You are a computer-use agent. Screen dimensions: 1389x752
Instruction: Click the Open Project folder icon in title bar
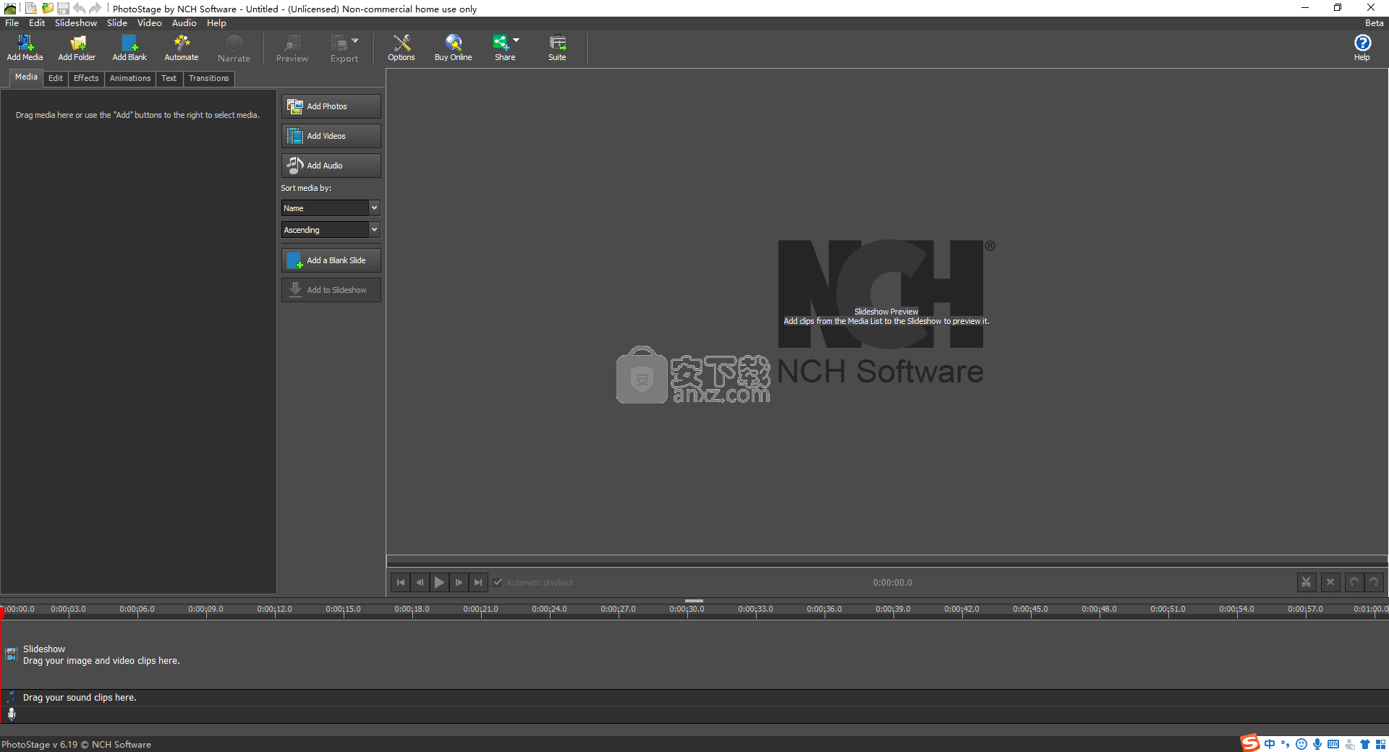tap(47, 8)
